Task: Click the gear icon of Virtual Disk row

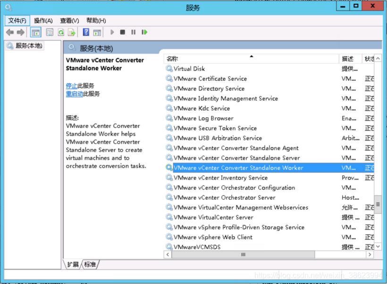Action: click(169, 68)
